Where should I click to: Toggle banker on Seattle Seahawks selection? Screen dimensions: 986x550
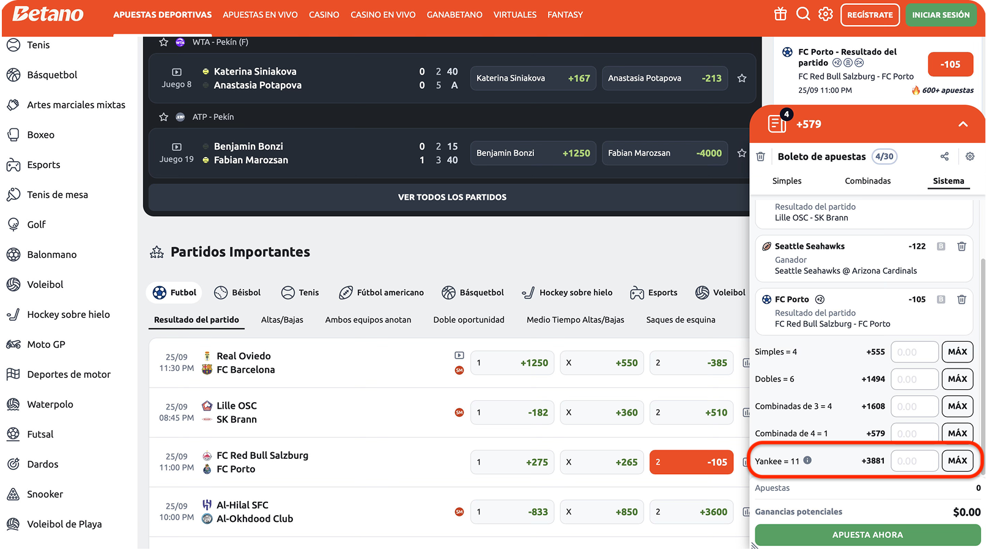941,246
